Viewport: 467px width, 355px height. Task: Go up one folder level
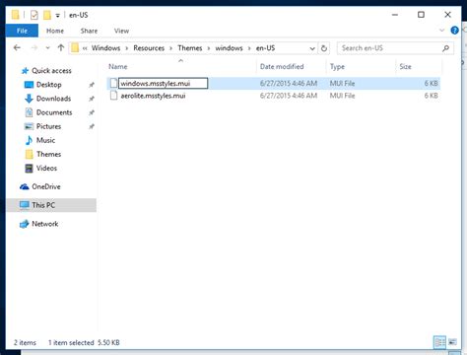[61, 48]
